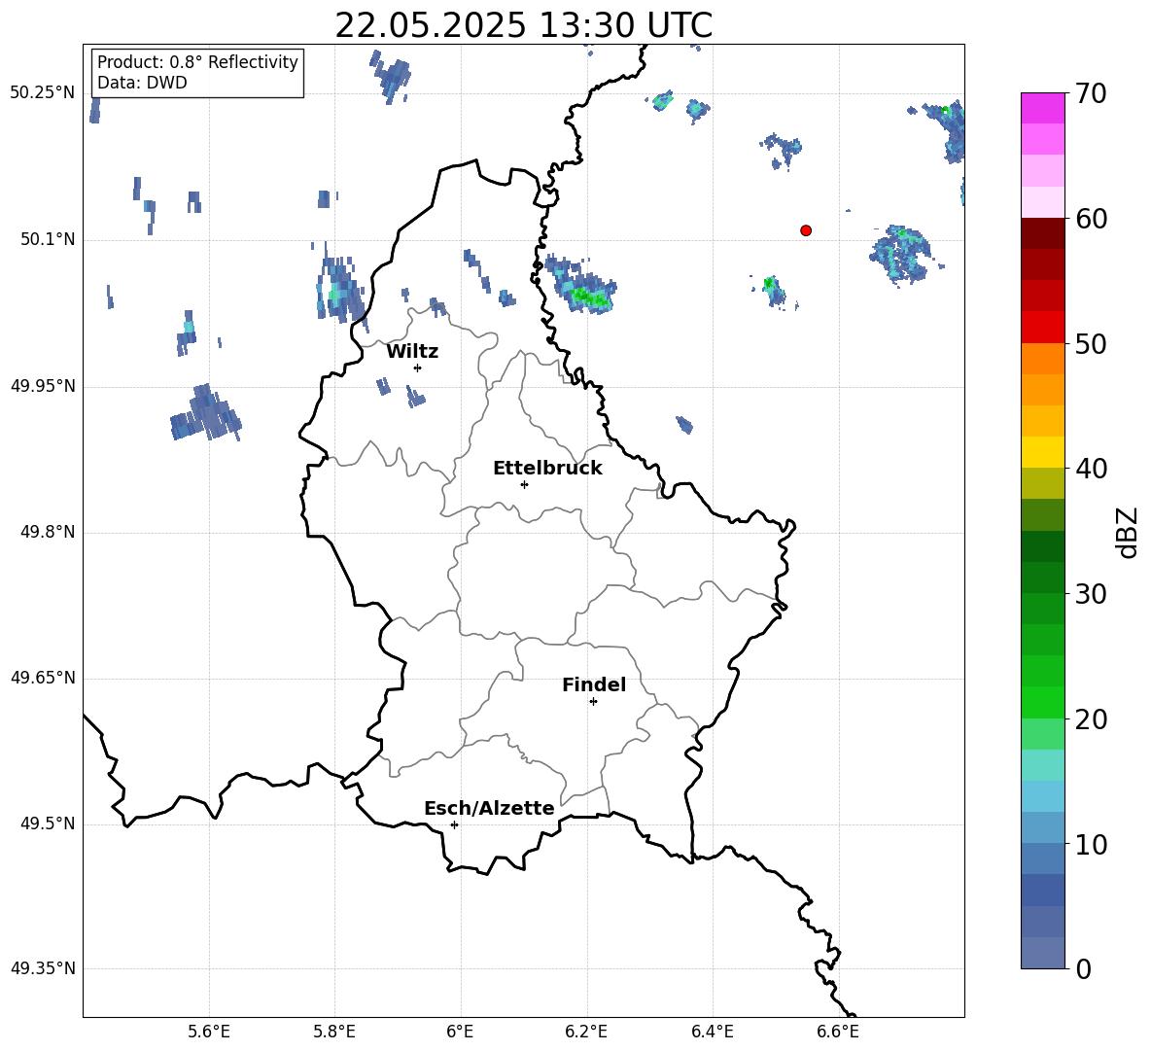Image resolution: width=1151 pixels, height=1051 pixels.
Task: Click the Product: 0.8° Reflectivity text
Action: [197, 62]
